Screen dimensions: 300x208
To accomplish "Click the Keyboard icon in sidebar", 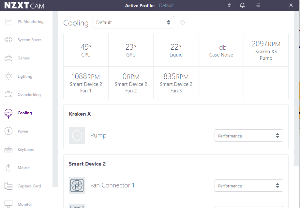I will pyautogui.click(x=8, y=150).
